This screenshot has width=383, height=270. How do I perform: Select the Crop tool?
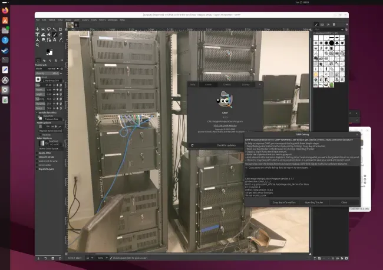60,29
